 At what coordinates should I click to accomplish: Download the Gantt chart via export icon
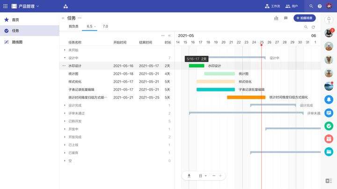189,175
